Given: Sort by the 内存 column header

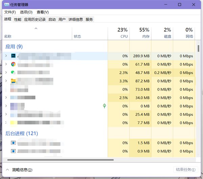Looking at the screenshot, I should point(140,33).
